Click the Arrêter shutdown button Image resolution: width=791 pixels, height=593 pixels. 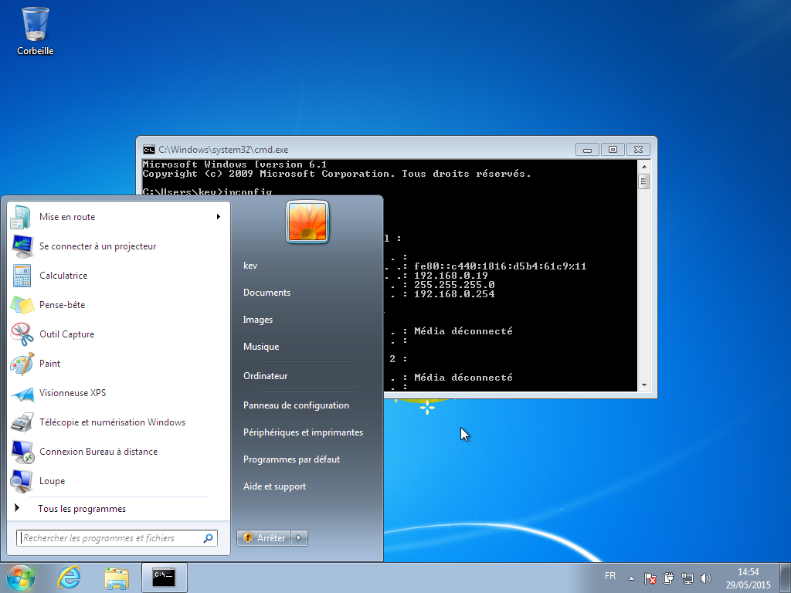(x=264, y=538)
